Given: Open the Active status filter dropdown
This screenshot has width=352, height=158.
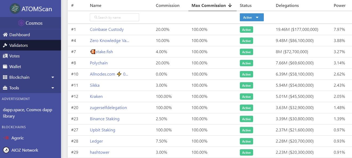Looking at the screenshot, I should coord(252,17).
